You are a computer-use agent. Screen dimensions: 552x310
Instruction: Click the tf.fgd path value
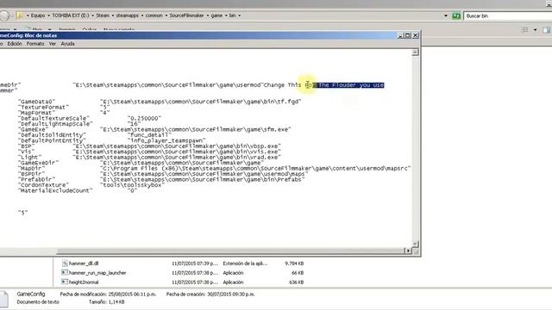pyautogui.click(x=201, y=102)
